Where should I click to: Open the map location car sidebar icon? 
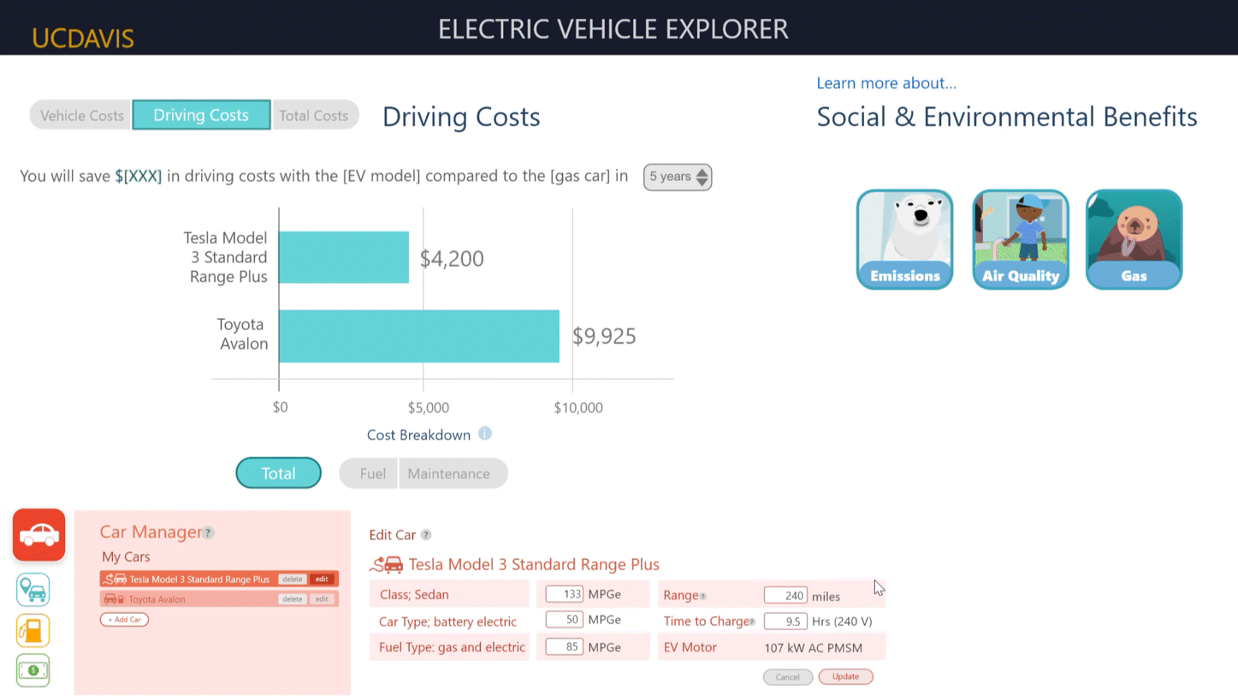coord(33,590)
